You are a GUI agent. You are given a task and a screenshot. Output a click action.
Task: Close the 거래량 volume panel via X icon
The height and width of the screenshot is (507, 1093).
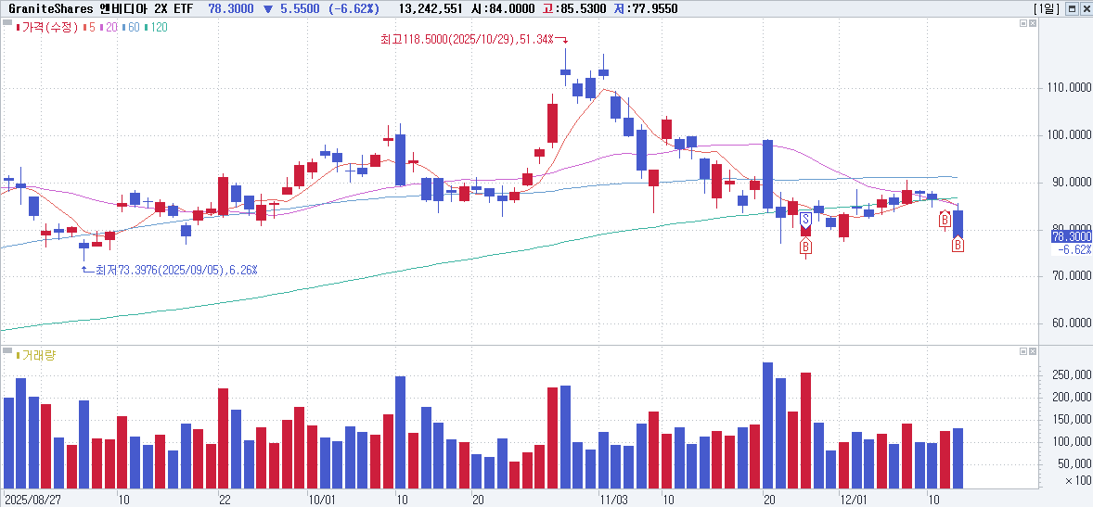[1033, 351]
